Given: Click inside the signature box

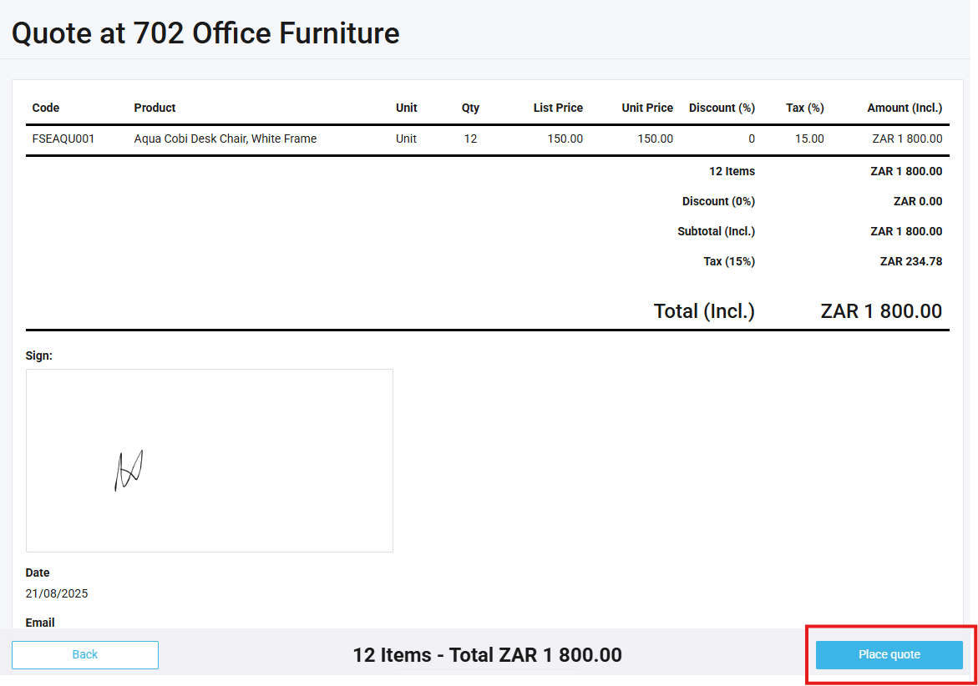Looking at the screenshot, I should pyautogui.click(x=209, y=461).
